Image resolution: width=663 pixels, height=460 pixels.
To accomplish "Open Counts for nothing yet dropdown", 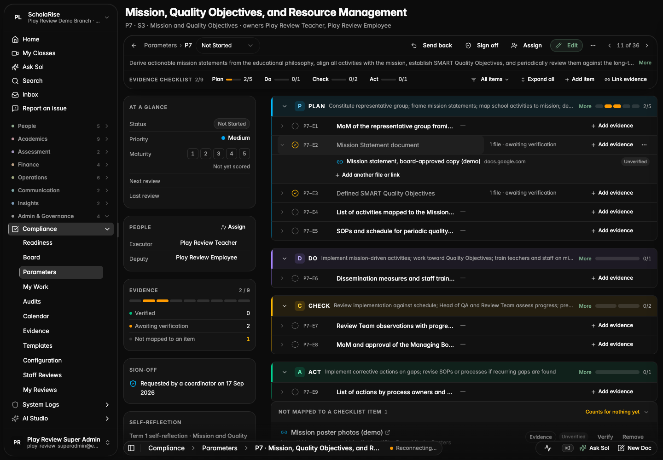I will (617, 412).
